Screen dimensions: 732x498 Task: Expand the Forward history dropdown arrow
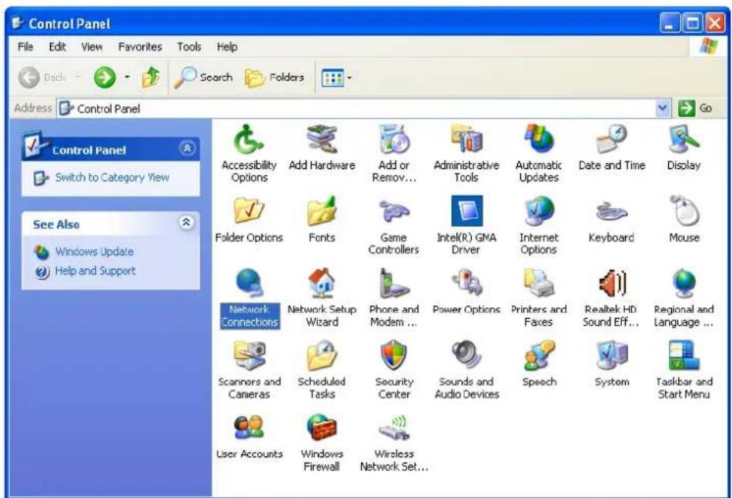point(127,77)
